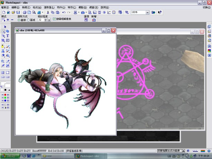Image resolution: width=212 pixels, height=159 pixels.
Task: Open the 檔案(F) menu
Action: (x=5, y=8)
